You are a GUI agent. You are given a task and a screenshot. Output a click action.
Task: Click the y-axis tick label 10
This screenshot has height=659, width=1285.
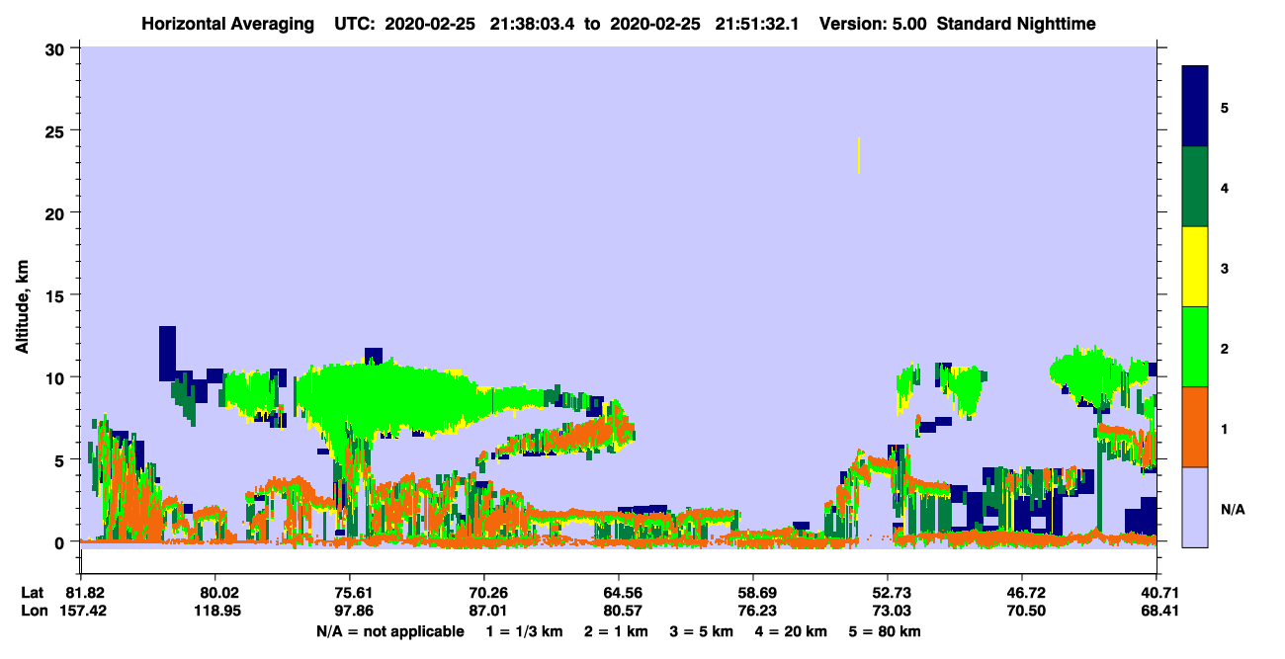57,377
